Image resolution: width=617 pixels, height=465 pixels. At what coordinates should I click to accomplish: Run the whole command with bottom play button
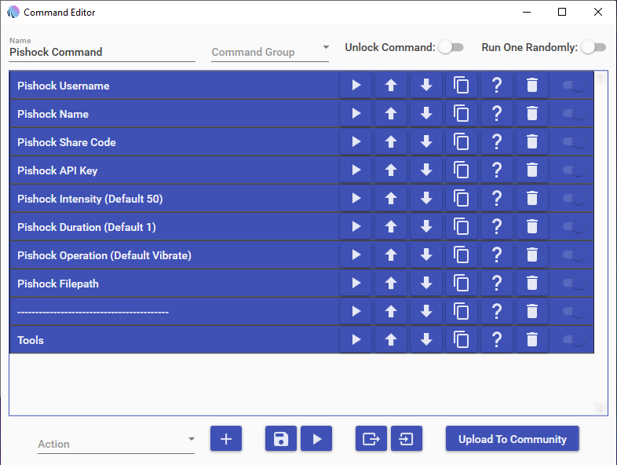(x=316, y=438)
